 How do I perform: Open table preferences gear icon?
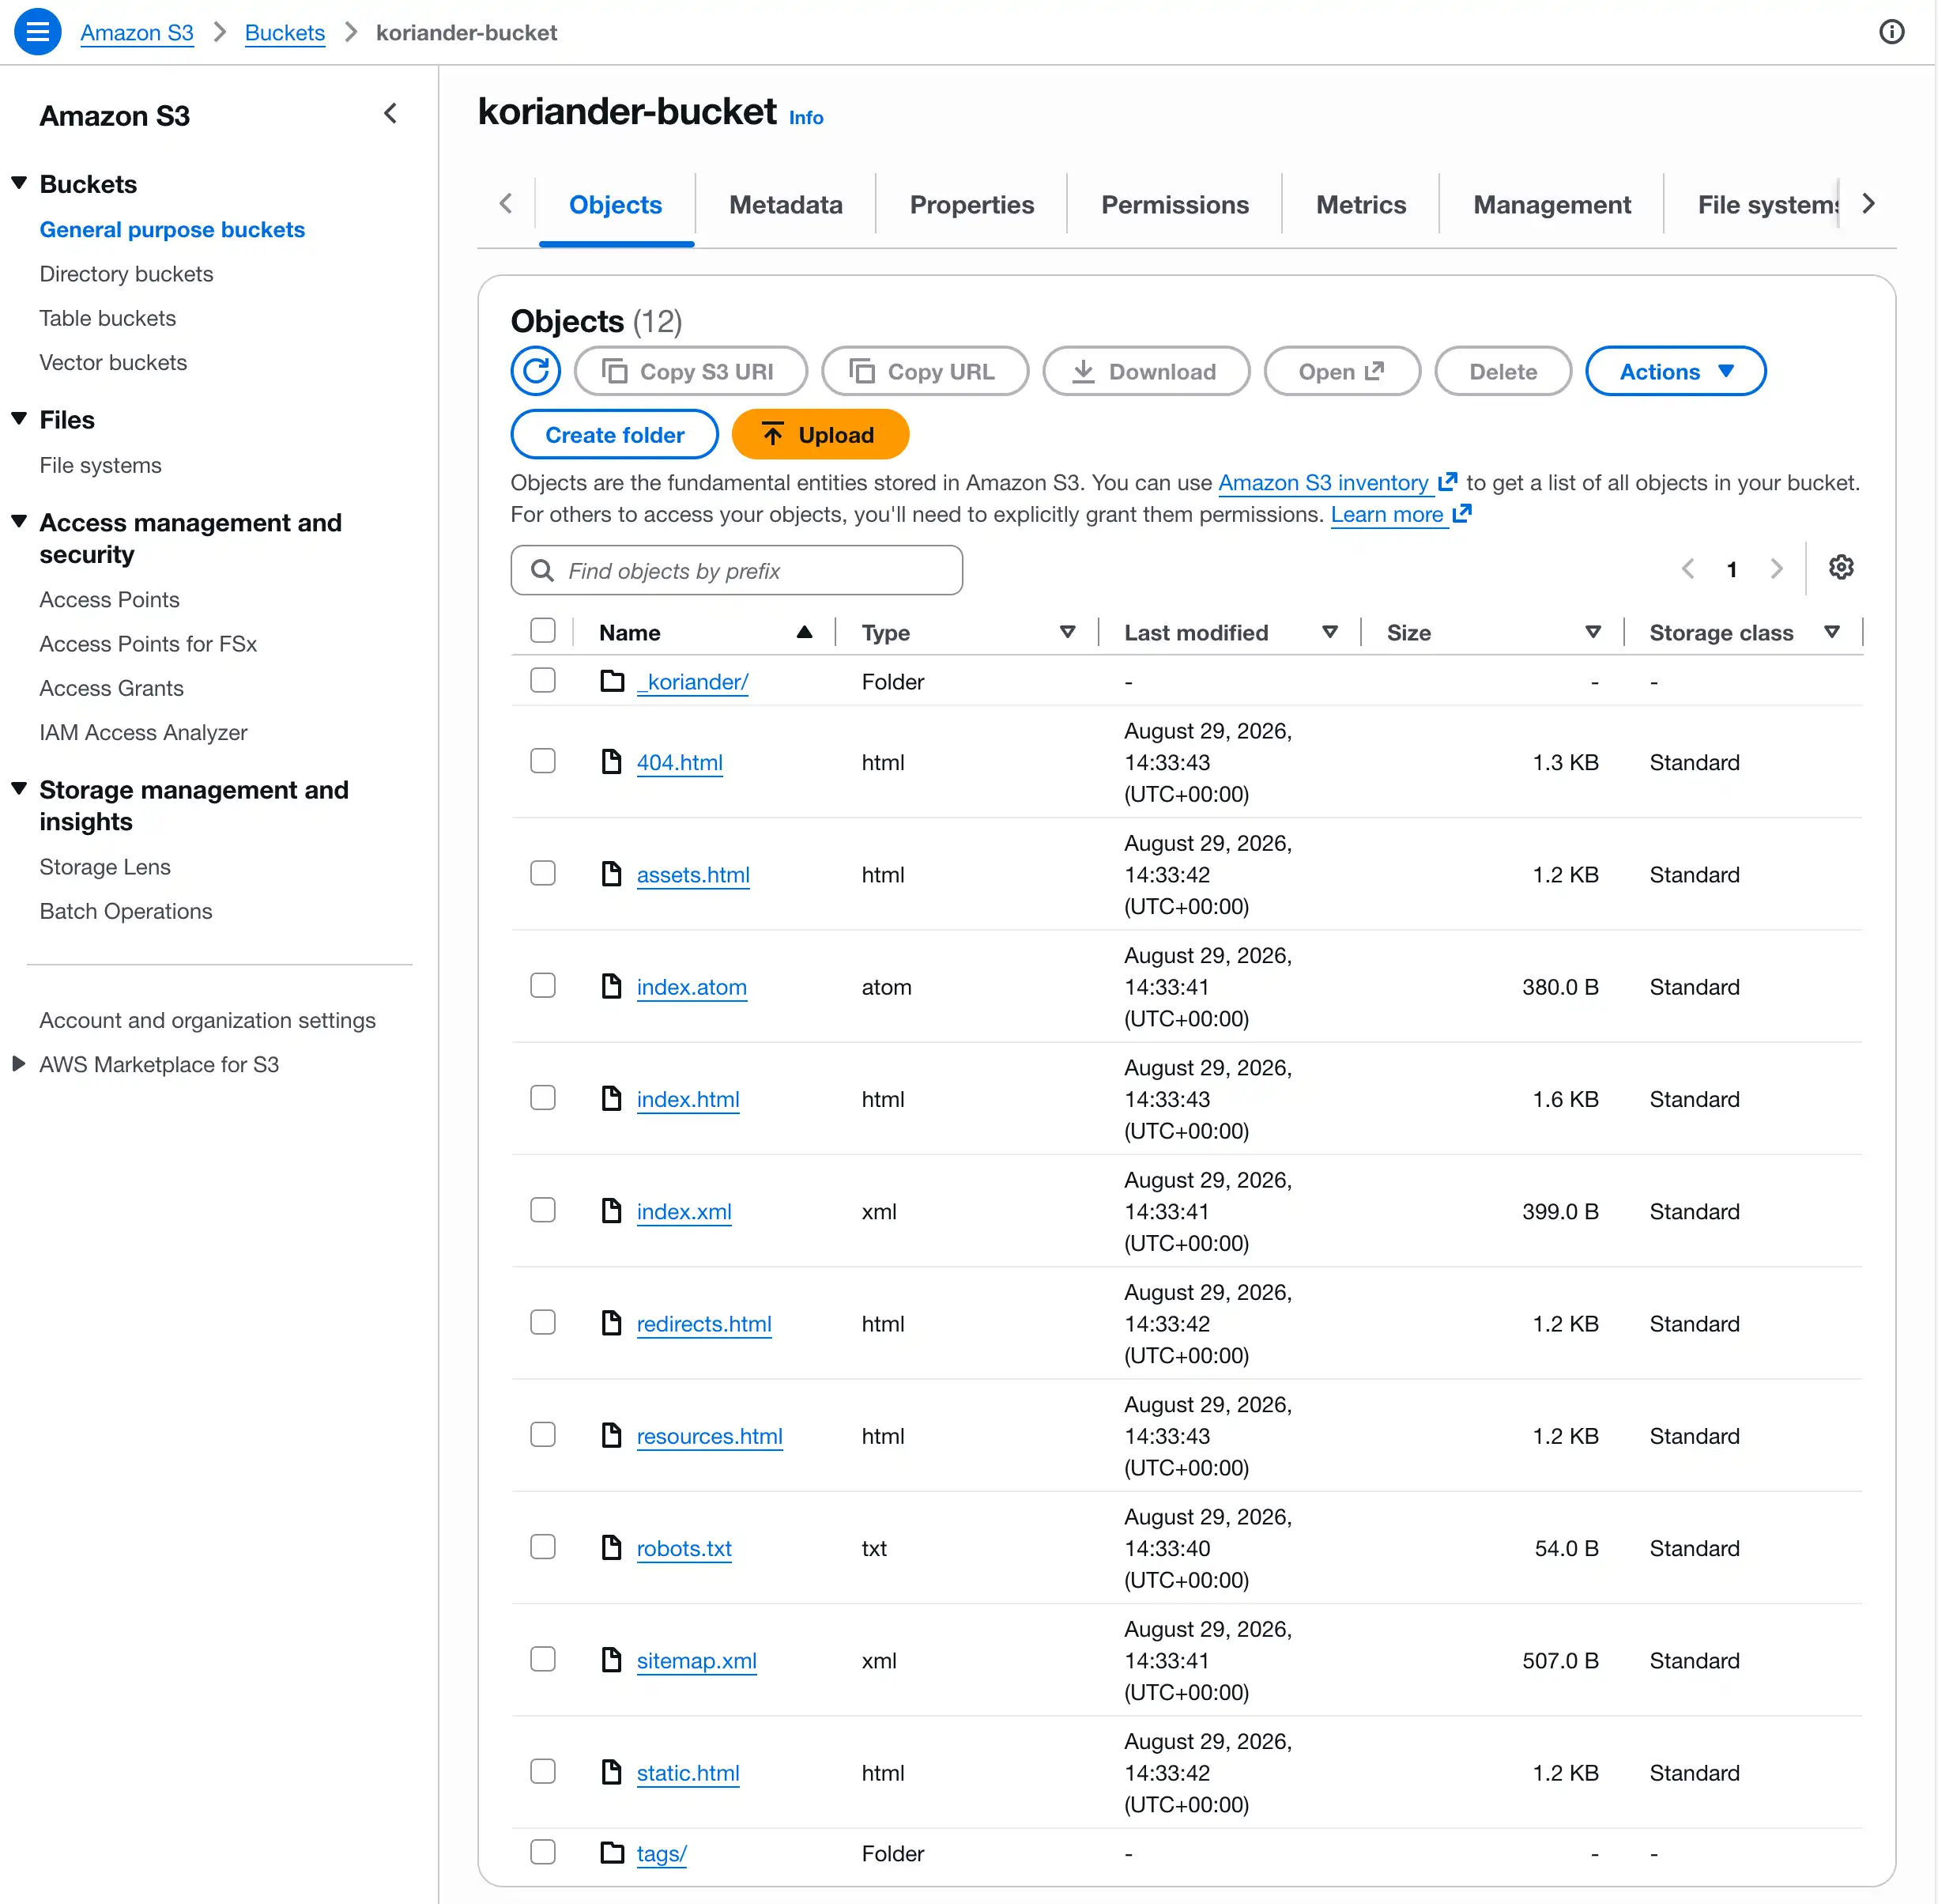(x=1841, y=568)
